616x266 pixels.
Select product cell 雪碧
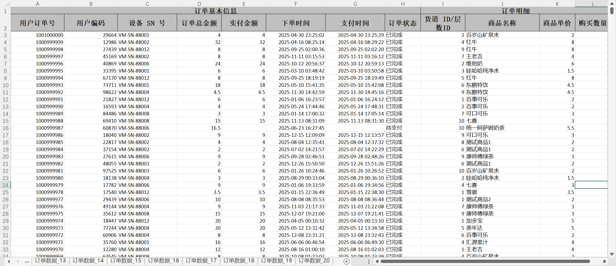pyautogui.click(x=502, y=192)
